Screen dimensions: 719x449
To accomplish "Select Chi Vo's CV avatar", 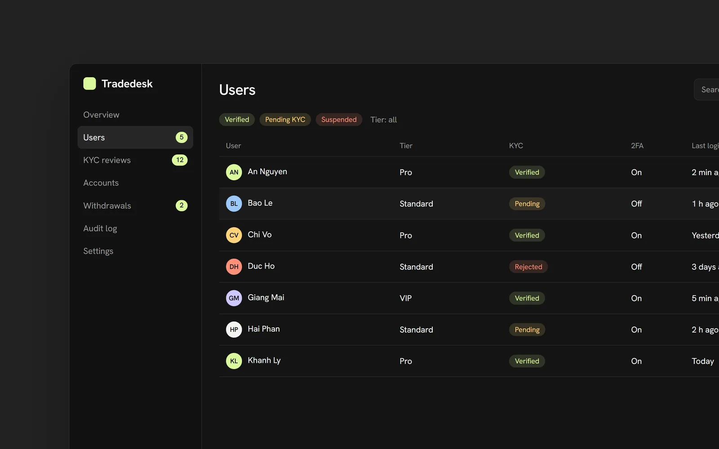I will (234, 235).
